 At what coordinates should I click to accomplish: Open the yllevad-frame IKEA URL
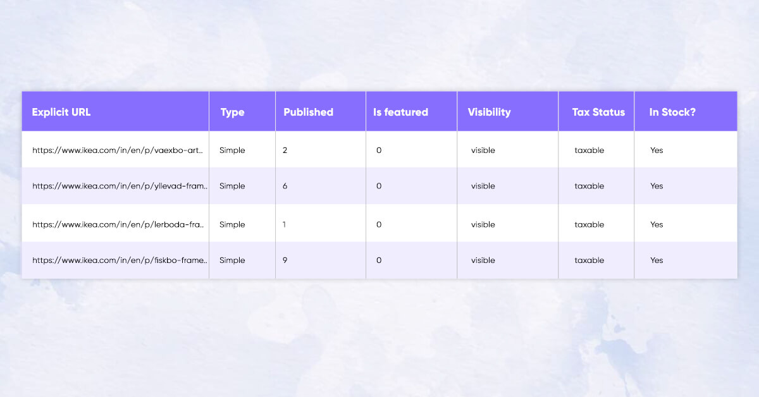coord(120,186)
